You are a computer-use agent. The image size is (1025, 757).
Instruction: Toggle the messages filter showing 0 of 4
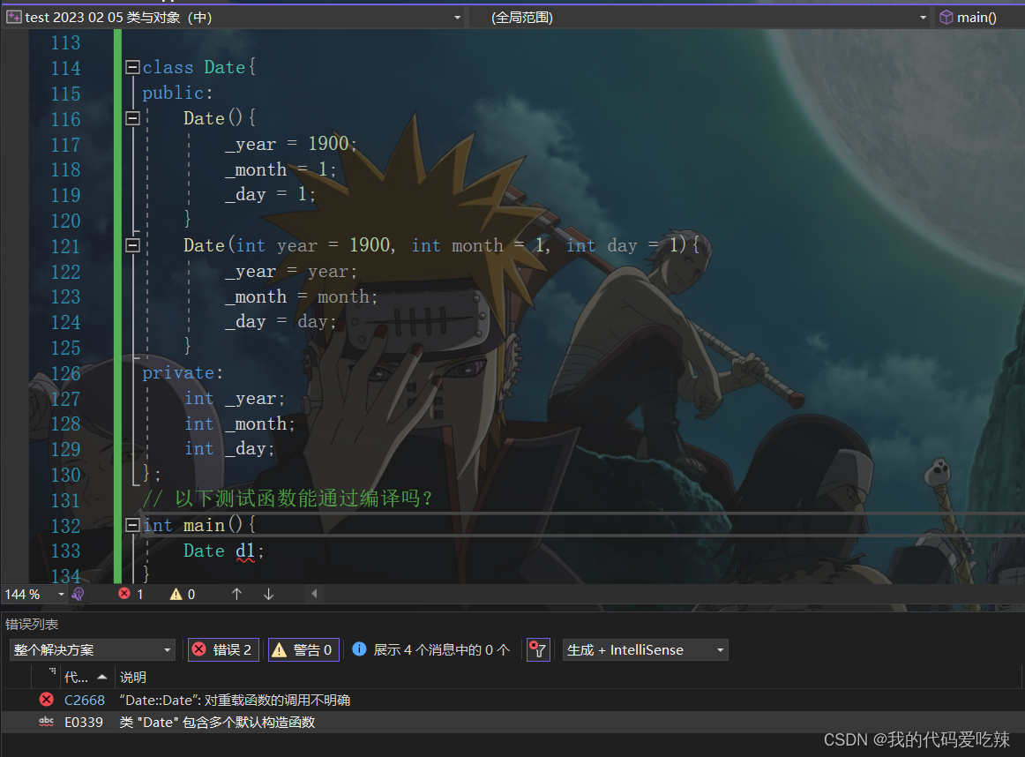pos(431,649)
